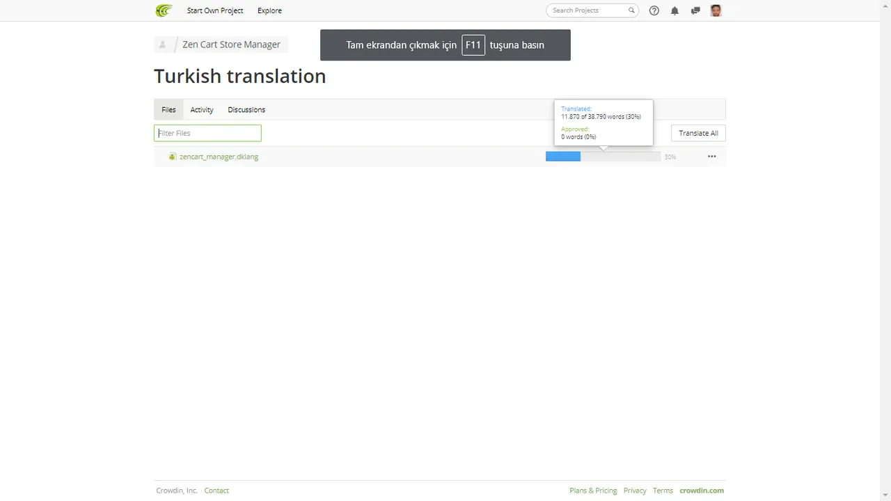Screen dimensions: 891x501
Task: Click the Turkish translation heading
Action: (240, 76)
